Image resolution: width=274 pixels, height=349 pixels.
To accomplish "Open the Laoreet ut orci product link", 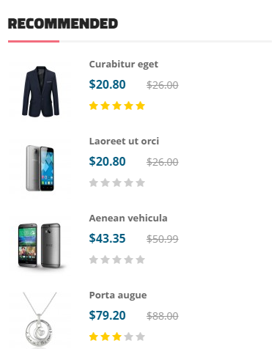I will point(124,142).
